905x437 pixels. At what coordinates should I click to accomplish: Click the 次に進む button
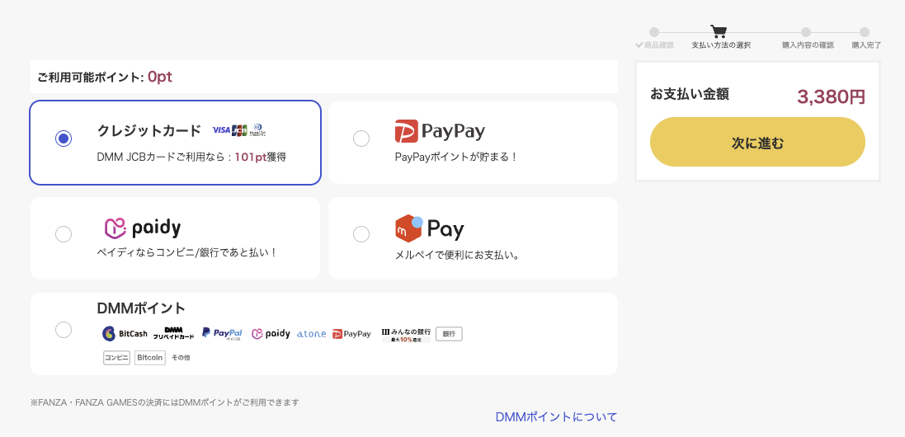point(757,142)
